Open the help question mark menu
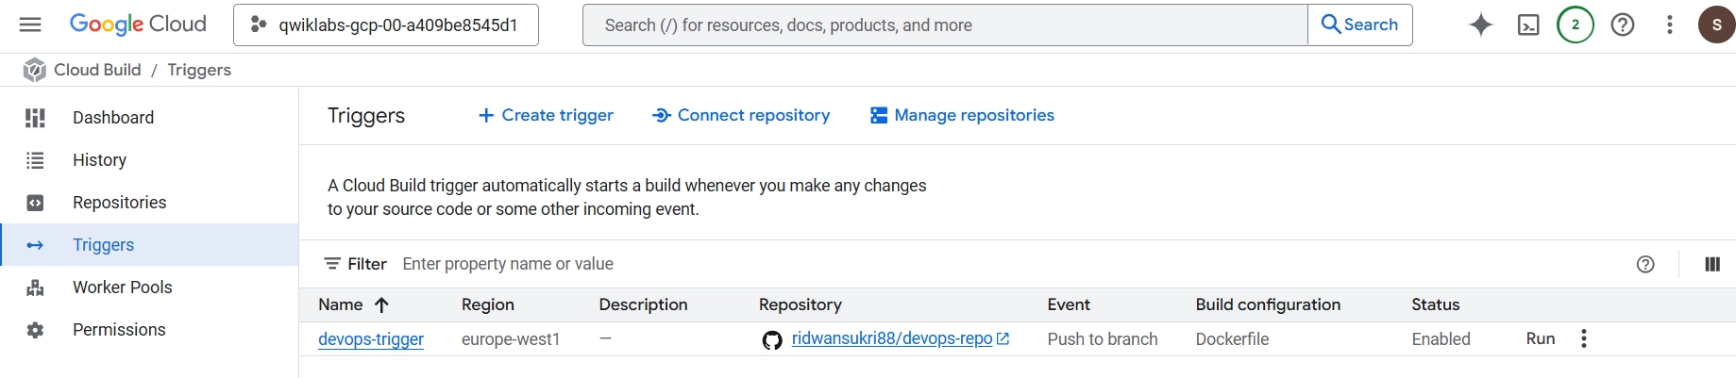The width and height of the screenshot is (1736, 378). point(1623,25)
